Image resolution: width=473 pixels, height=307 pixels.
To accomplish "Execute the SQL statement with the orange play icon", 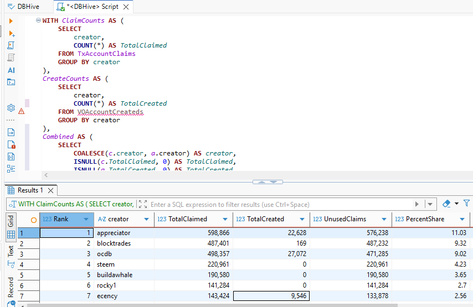I will point(11,21).
